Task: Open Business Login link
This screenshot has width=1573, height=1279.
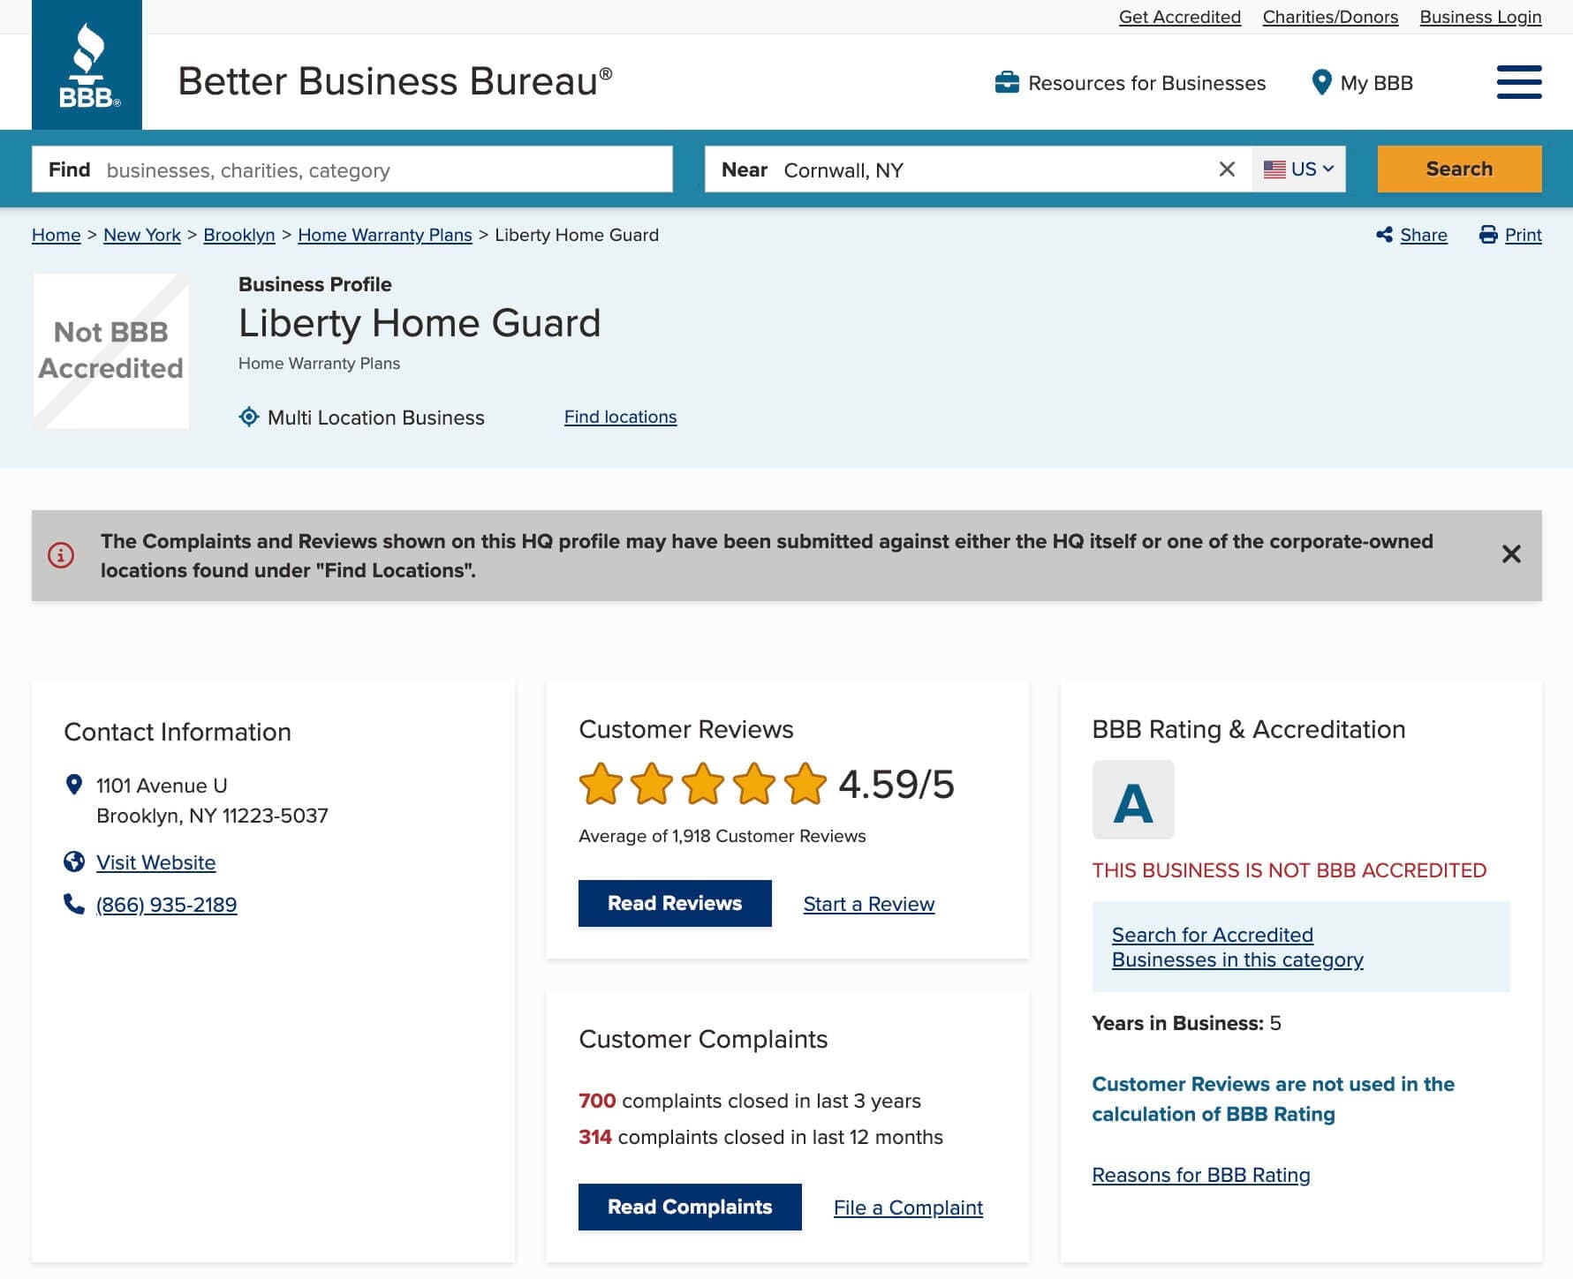Action: coord(1480,17)
